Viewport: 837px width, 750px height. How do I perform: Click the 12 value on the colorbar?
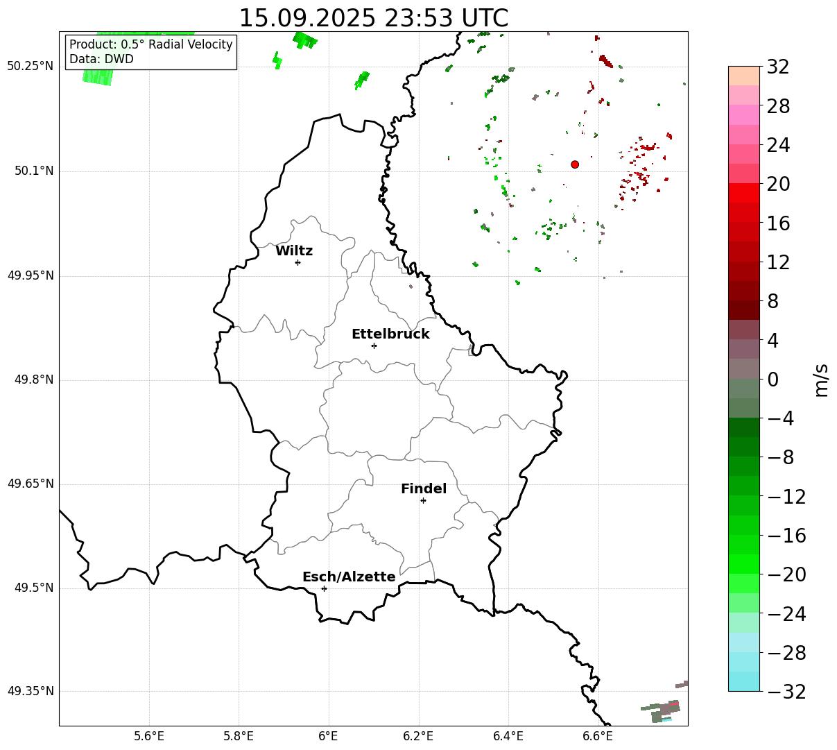(778, 262)
